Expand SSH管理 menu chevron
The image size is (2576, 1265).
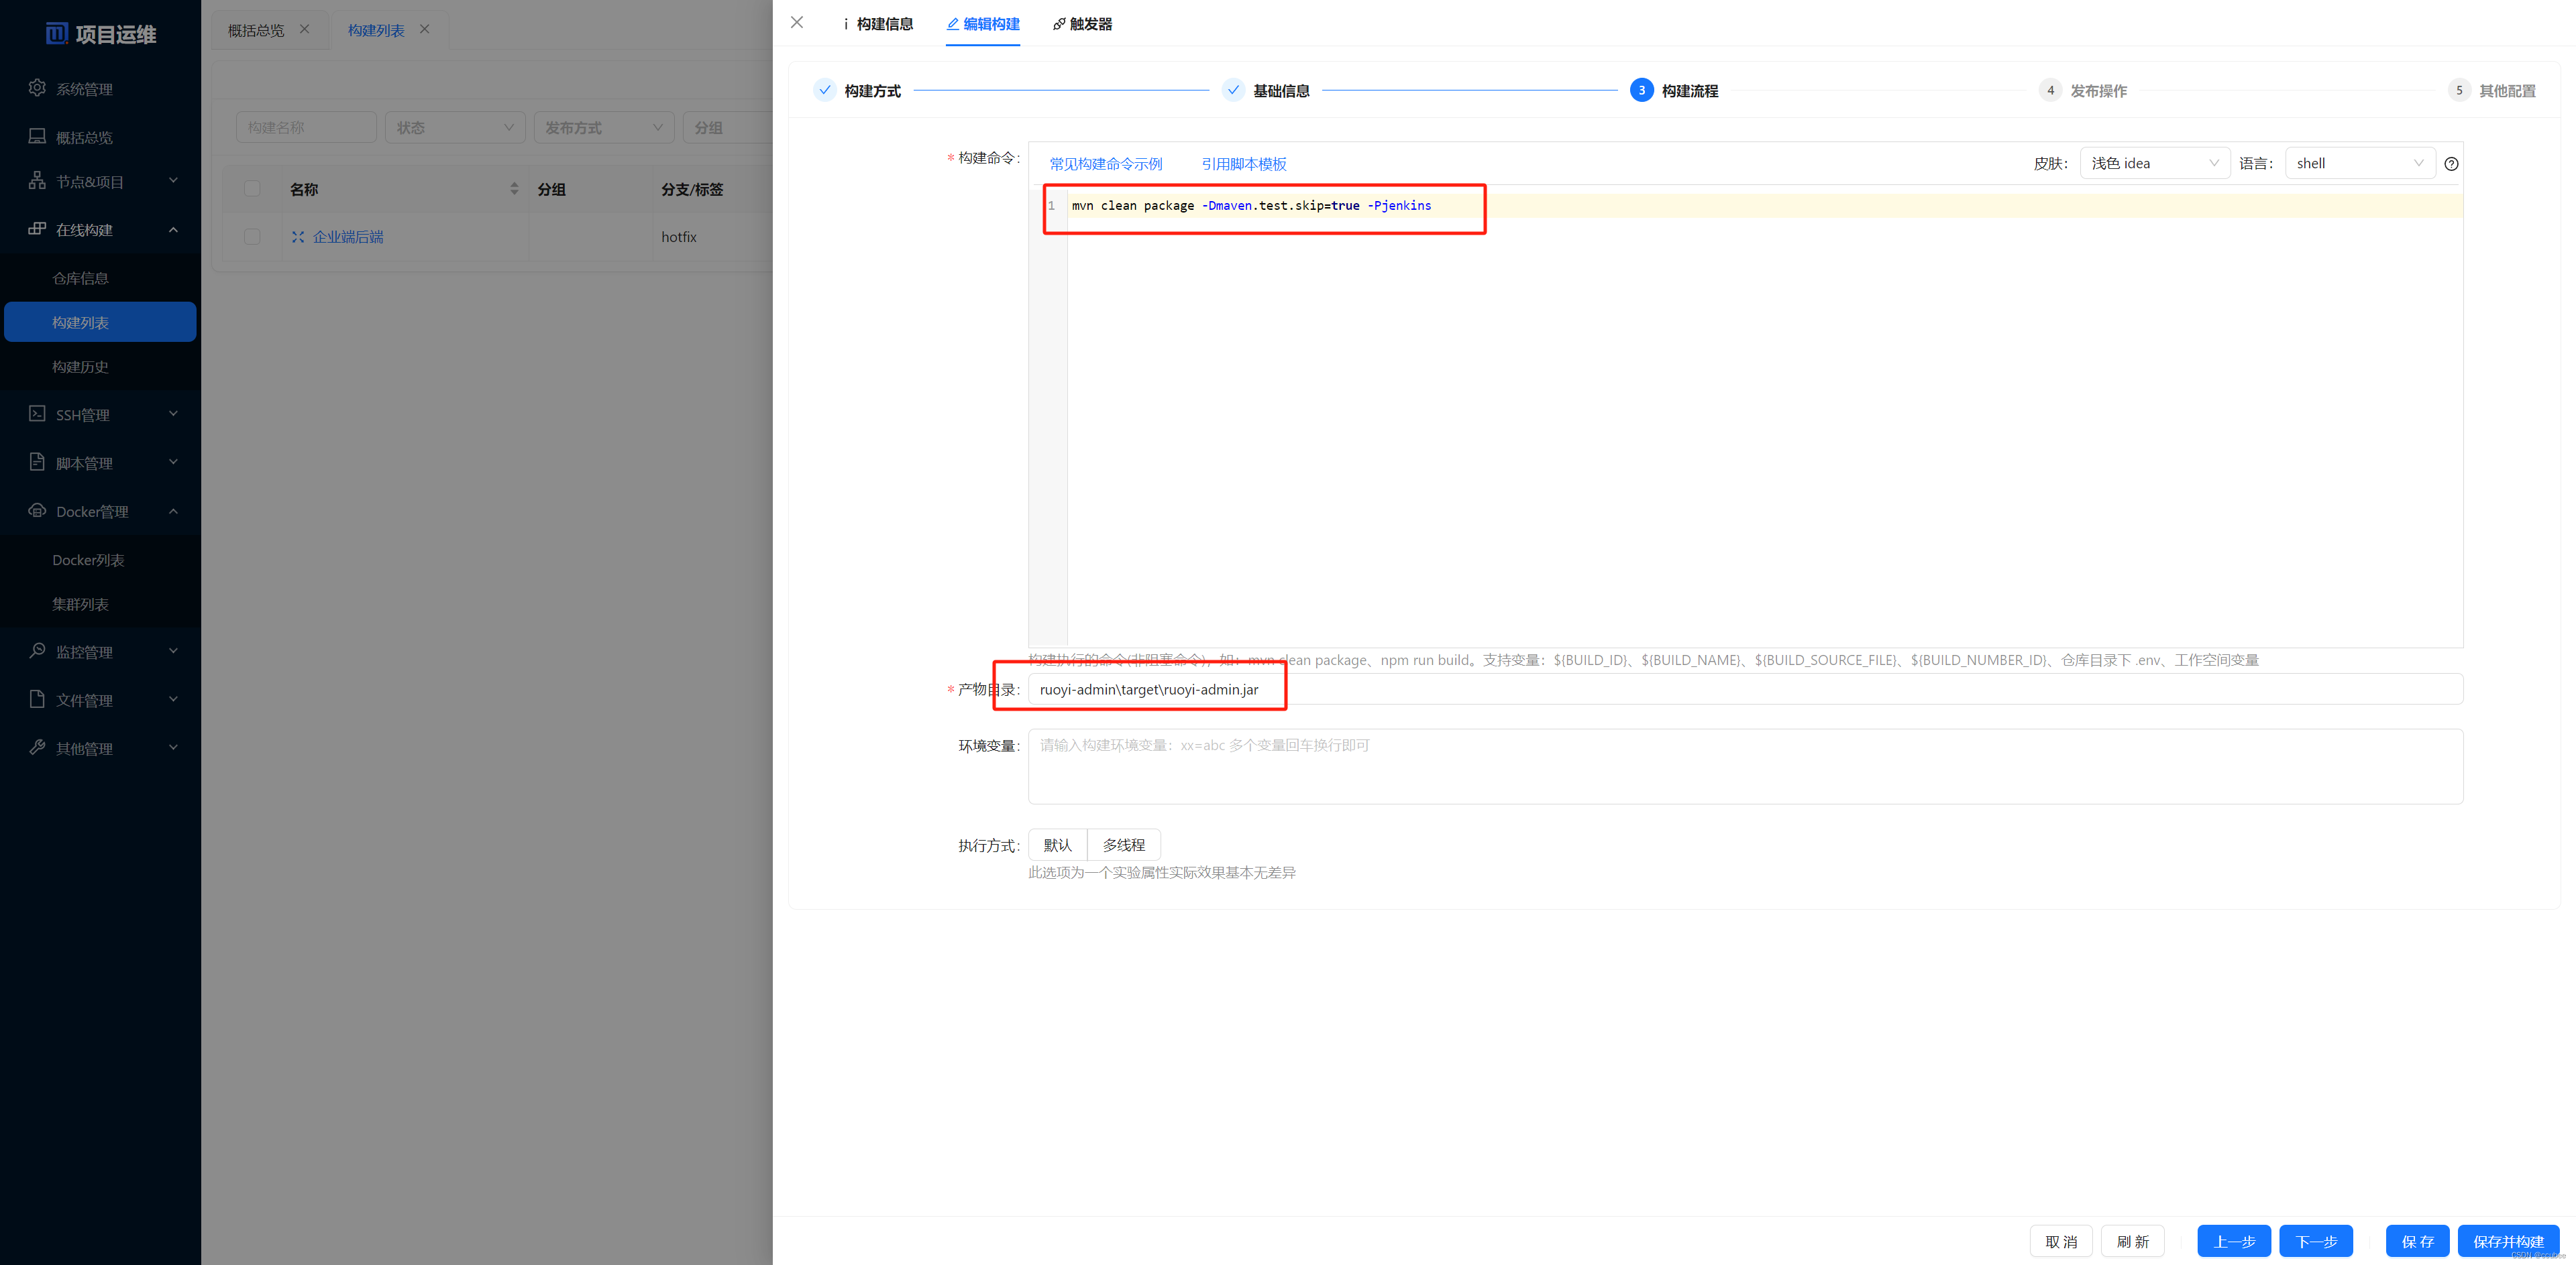173,414
